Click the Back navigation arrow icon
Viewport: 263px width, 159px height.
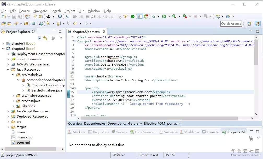click(75, 23)
